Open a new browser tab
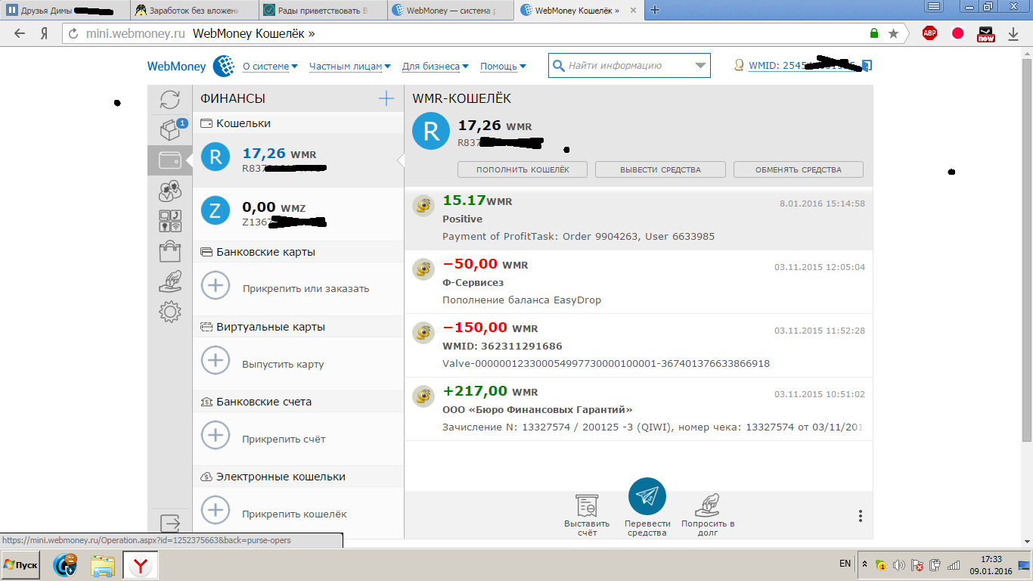This screenshot has height=581, width=1033. click(655, 10)
